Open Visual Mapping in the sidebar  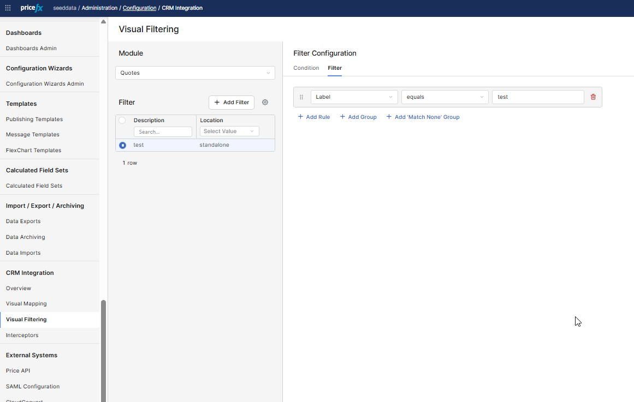(x=26, y=304)
